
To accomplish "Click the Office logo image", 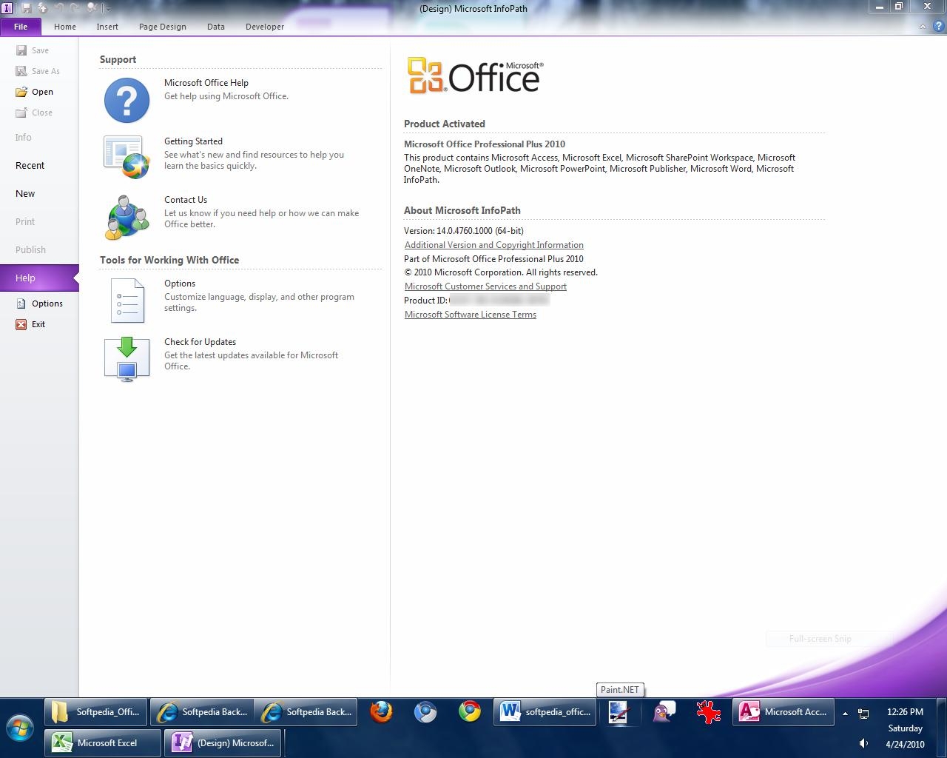I will click(x=475, y=76).
